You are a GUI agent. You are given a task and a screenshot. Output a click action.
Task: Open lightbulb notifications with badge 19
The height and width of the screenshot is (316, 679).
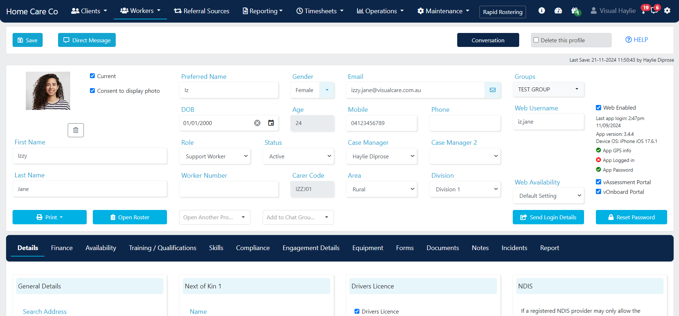(x=645, y=9)
